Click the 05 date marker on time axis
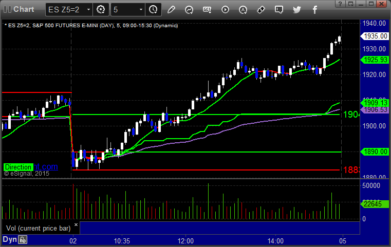Screen dimensions: 391x247 [x=343, y=241]
